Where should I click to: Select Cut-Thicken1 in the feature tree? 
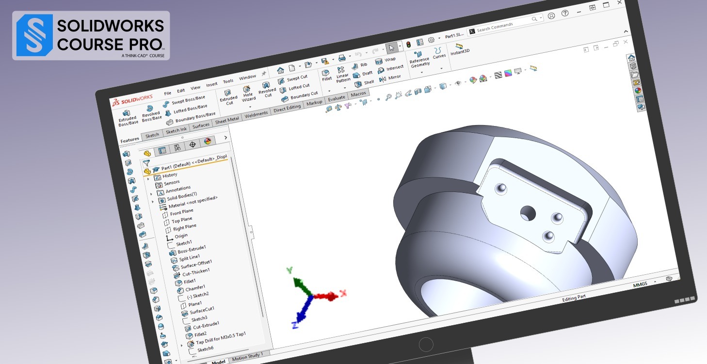click(x=193, y=273)
